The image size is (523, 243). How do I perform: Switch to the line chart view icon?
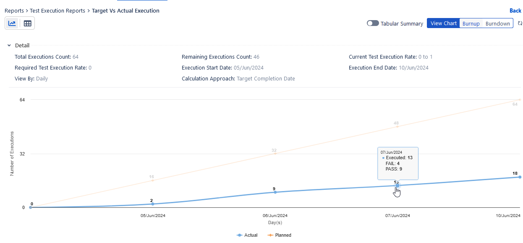(12, 23)
